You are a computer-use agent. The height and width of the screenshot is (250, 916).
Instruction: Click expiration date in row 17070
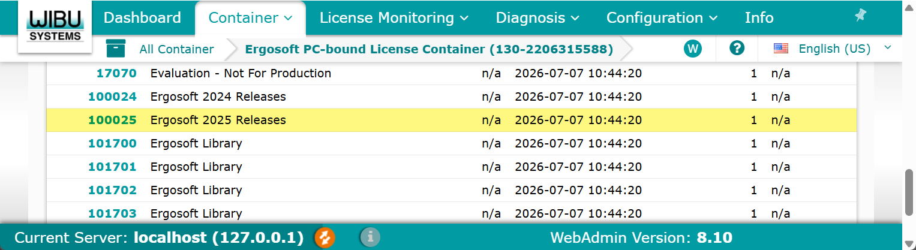tap(578, 73)
